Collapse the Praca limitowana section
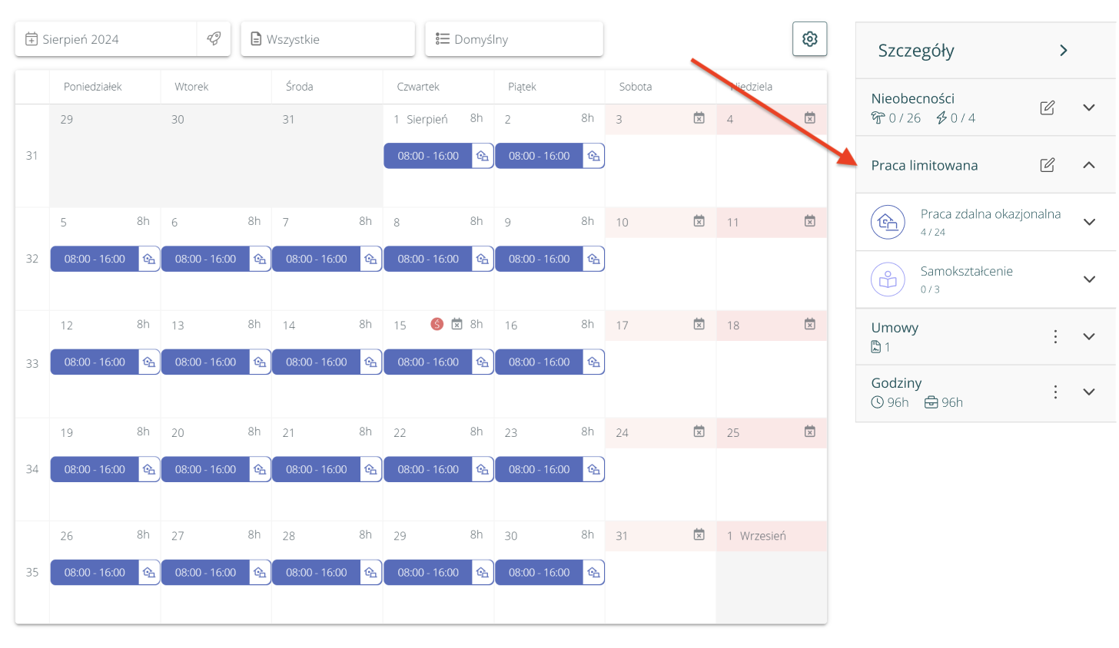Viewport: 1119px width, 648px height. click(1088, 165)
